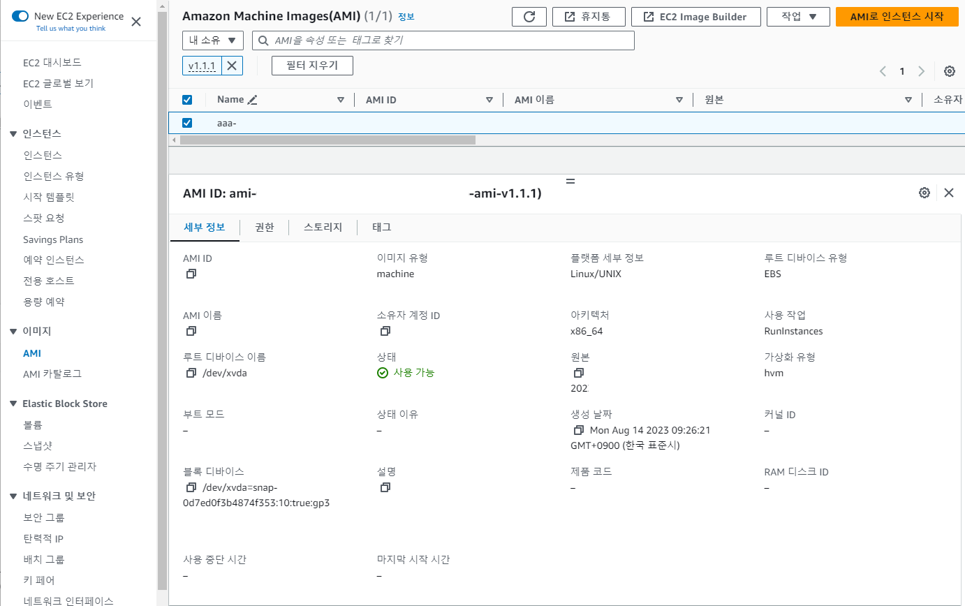Open 보안 그룹 in sidebar

point(43,517)
